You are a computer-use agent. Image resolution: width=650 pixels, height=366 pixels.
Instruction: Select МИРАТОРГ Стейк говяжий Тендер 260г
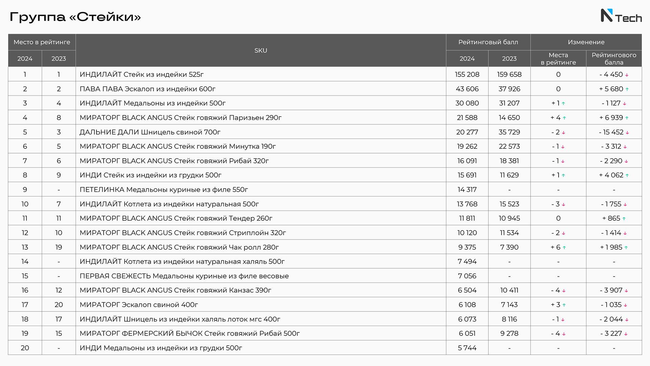176,218
